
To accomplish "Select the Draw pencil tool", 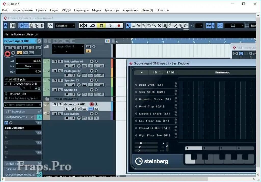I will click(170, 26).
